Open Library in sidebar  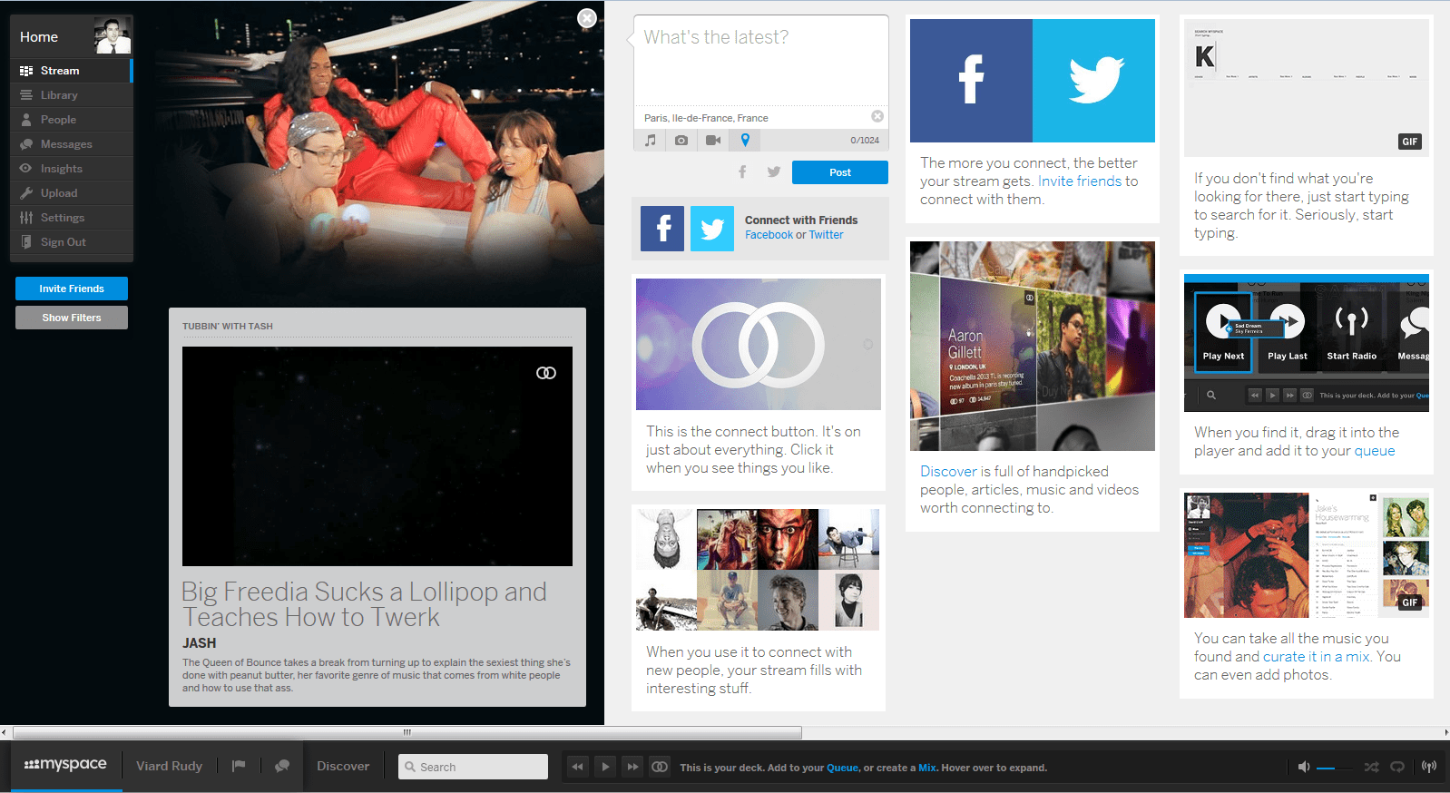coord(72,95)
